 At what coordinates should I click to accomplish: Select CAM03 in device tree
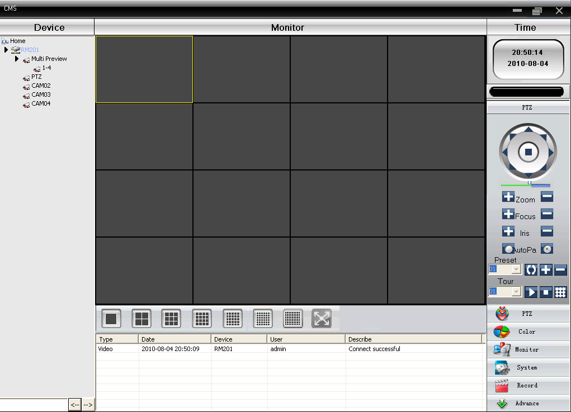tap(41, 94)
